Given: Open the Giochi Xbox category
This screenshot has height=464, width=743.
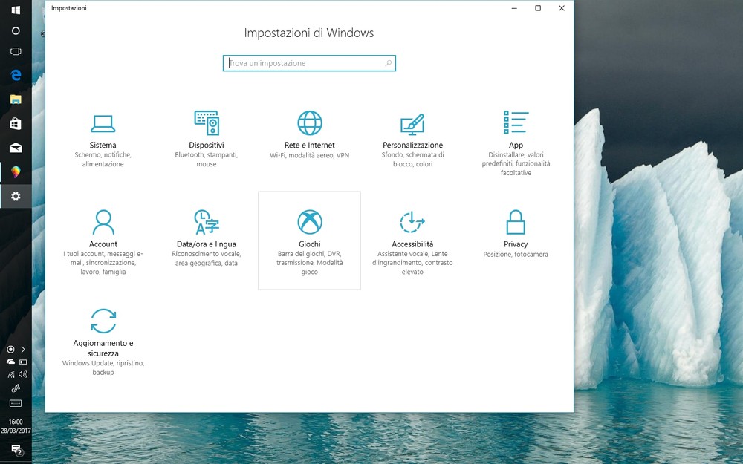Looking at the screenshot, I should 309,241.
